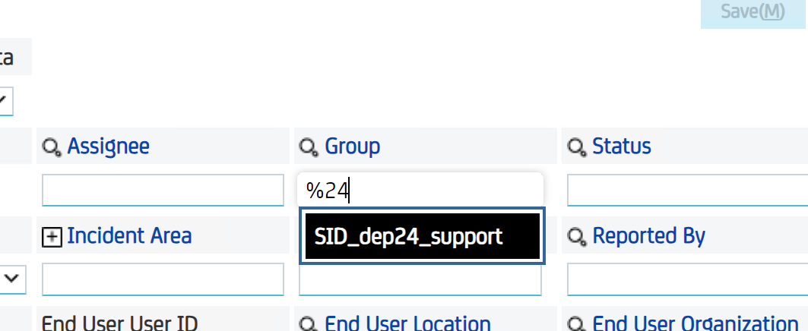Image resolution: width=808 pixels, height=331 pixels.
Task: Click the magnifier icon beside End User Location
Action: click(309, 325)
